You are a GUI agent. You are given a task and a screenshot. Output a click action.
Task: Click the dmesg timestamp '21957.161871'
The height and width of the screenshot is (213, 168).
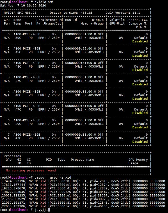(x=13, y=203)
